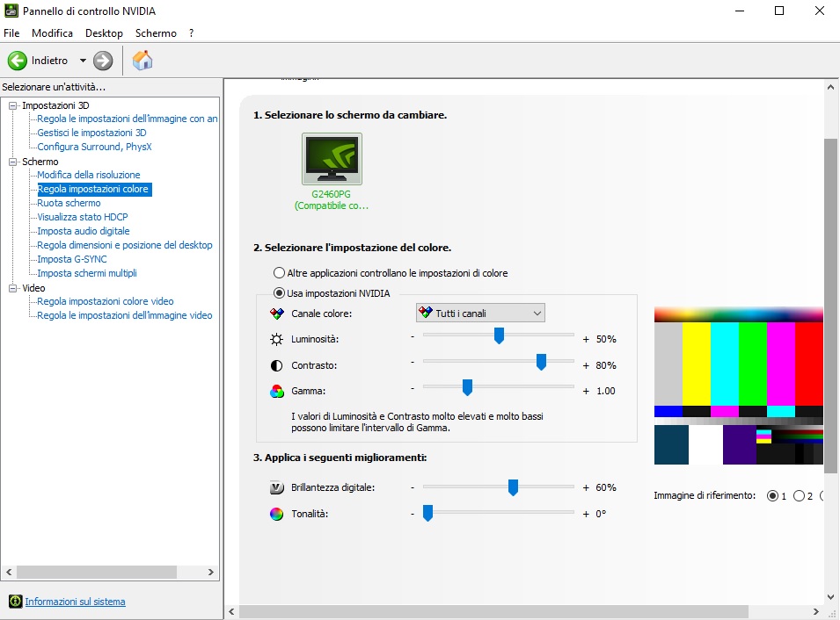840x620 pixels.
Task: Click the system information icon
Action: pyautogui.click(x=16, y=602)
